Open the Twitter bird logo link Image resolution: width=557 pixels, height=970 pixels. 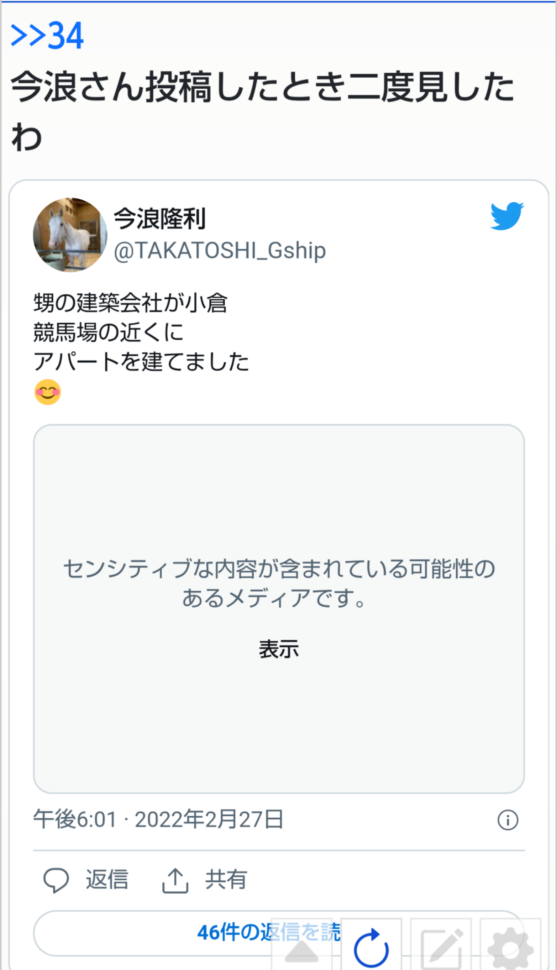click(x=506, y=216)
